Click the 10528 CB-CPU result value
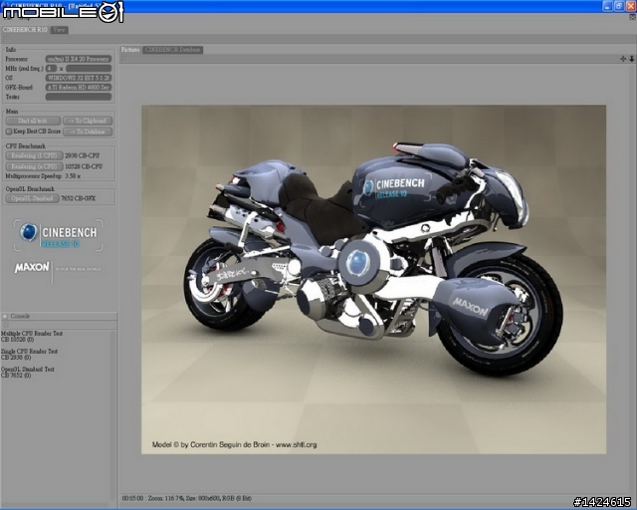 (x=84, y=166)
